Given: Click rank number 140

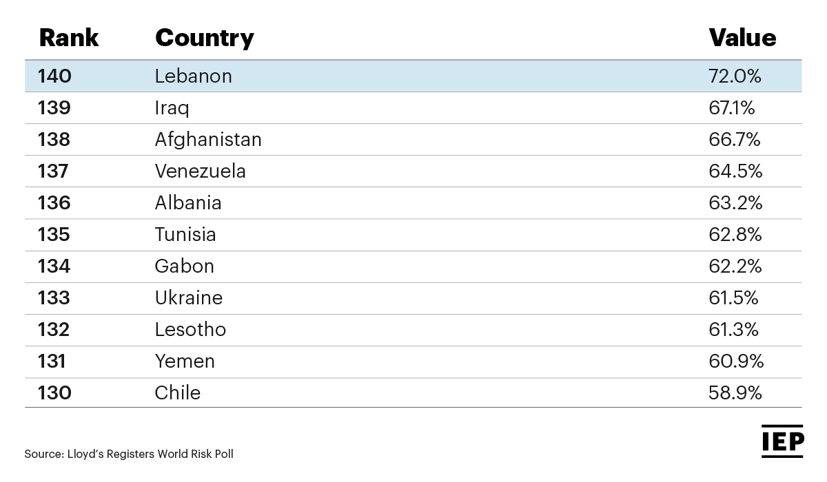Looking at the screenshot, I should point(55,76).
